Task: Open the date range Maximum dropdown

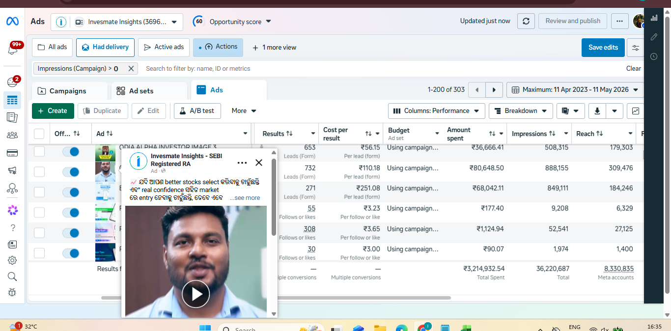Action: [x=575, y=90]
